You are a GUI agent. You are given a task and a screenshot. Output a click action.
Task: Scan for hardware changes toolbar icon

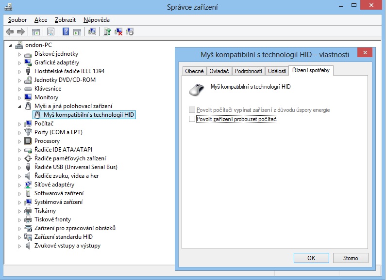(92, 31)
